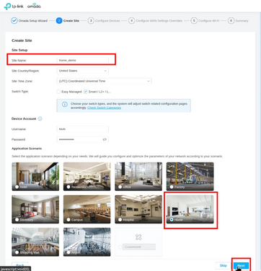Click the completed Omada Setup Wizard step icon
261x271 pixels.
point(14,21)
